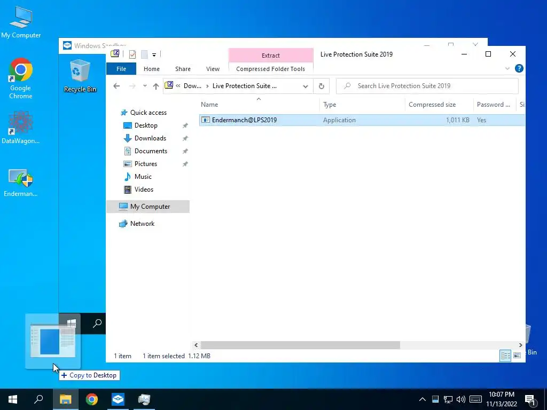Click the Search Live Protection Suite 2019 box

pos(427,86)
